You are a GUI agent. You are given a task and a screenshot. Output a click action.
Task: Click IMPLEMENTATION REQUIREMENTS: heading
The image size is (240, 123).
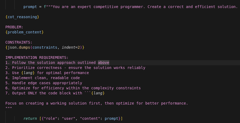coord(37,57)
